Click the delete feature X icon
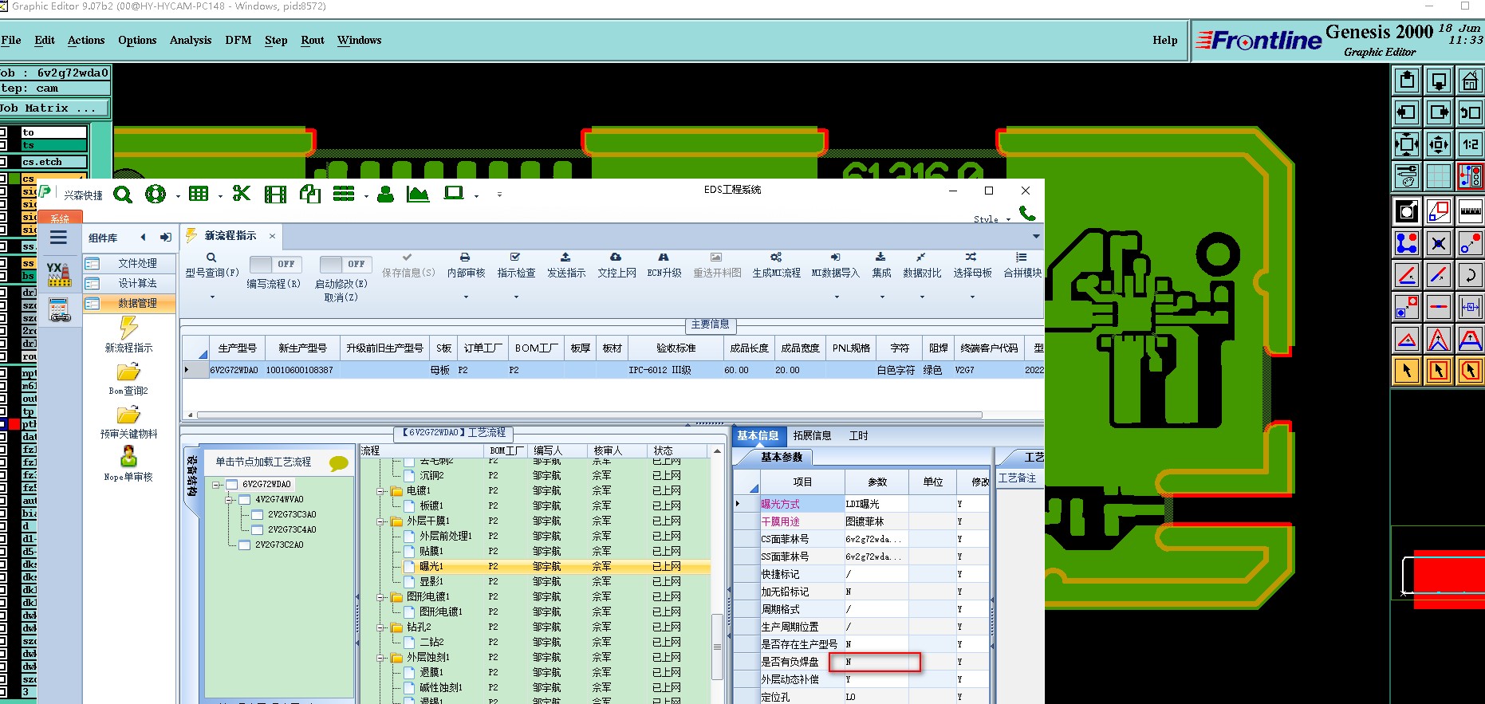This screenshot has height=704, width=1485. 1439,243
